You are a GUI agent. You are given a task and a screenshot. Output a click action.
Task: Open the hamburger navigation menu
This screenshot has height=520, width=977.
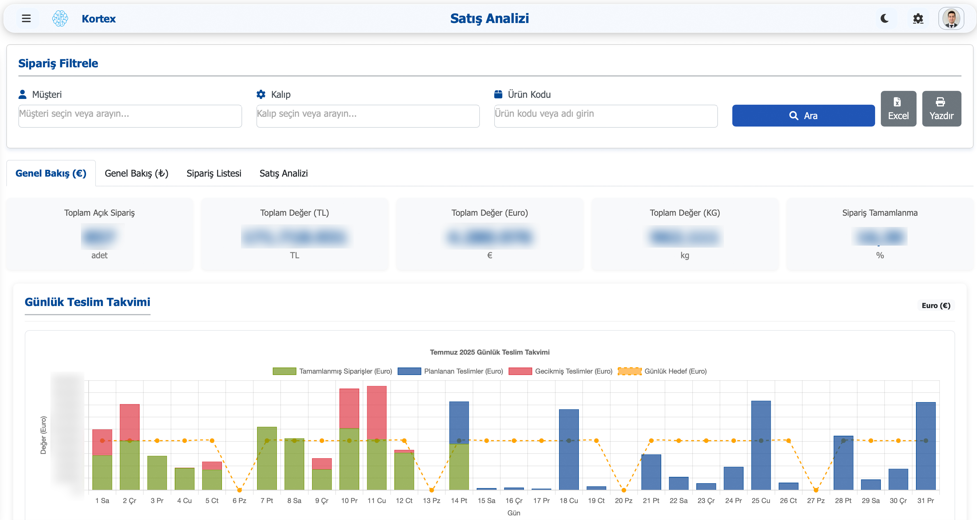coord(26,18)
